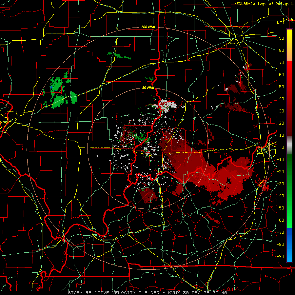Click the "NEXR" label above the scale
Screen dimensions: 295x295
pyautogui.click(x=288, y=20)
